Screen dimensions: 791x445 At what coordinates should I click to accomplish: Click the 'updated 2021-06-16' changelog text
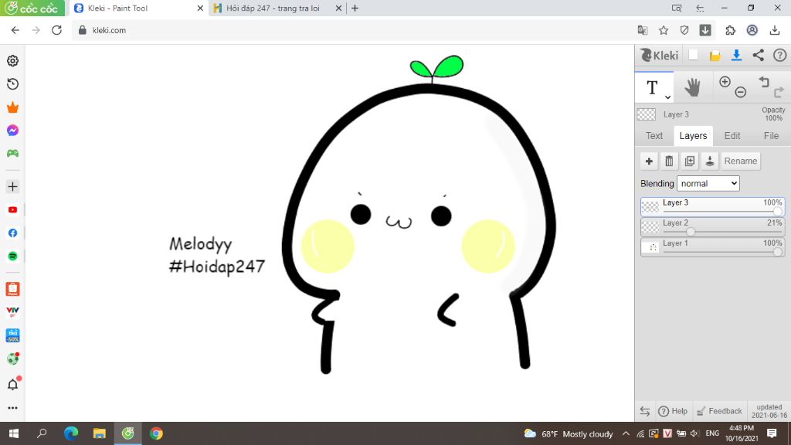769,411
